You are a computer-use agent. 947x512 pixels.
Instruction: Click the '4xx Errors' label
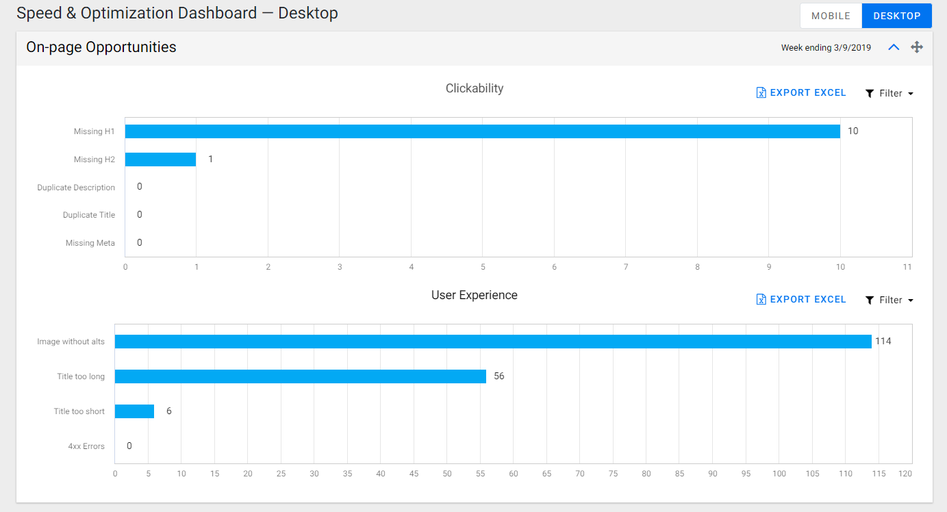86,446
